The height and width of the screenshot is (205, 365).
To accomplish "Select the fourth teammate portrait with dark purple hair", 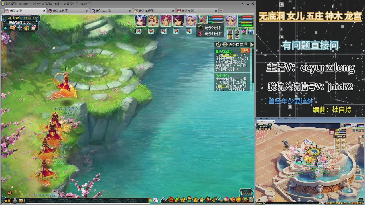I will 178,21.
